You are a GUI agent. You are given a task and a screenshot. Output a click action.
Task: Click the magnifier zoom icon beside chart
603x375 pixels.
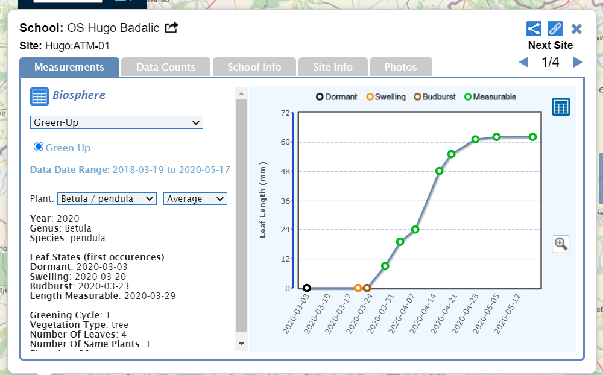click(x=561, y=244)
